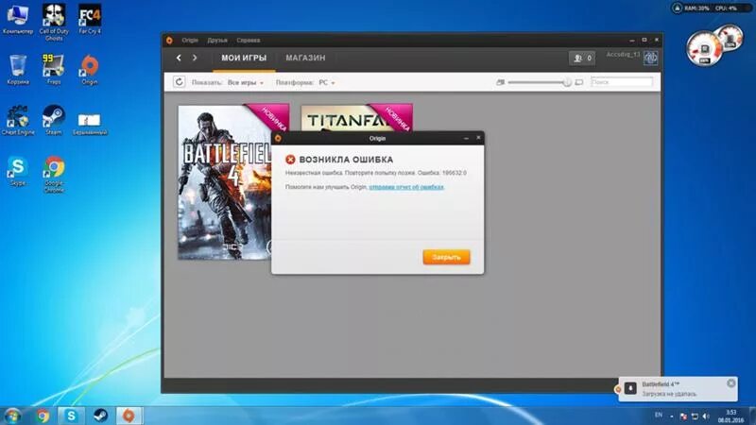
Task: Open the Origin user avatar
Action: coord(650,58)
